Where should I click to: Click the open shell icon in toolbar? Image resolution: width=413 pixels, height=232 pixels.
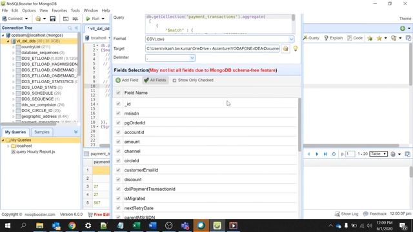[66, 19]
